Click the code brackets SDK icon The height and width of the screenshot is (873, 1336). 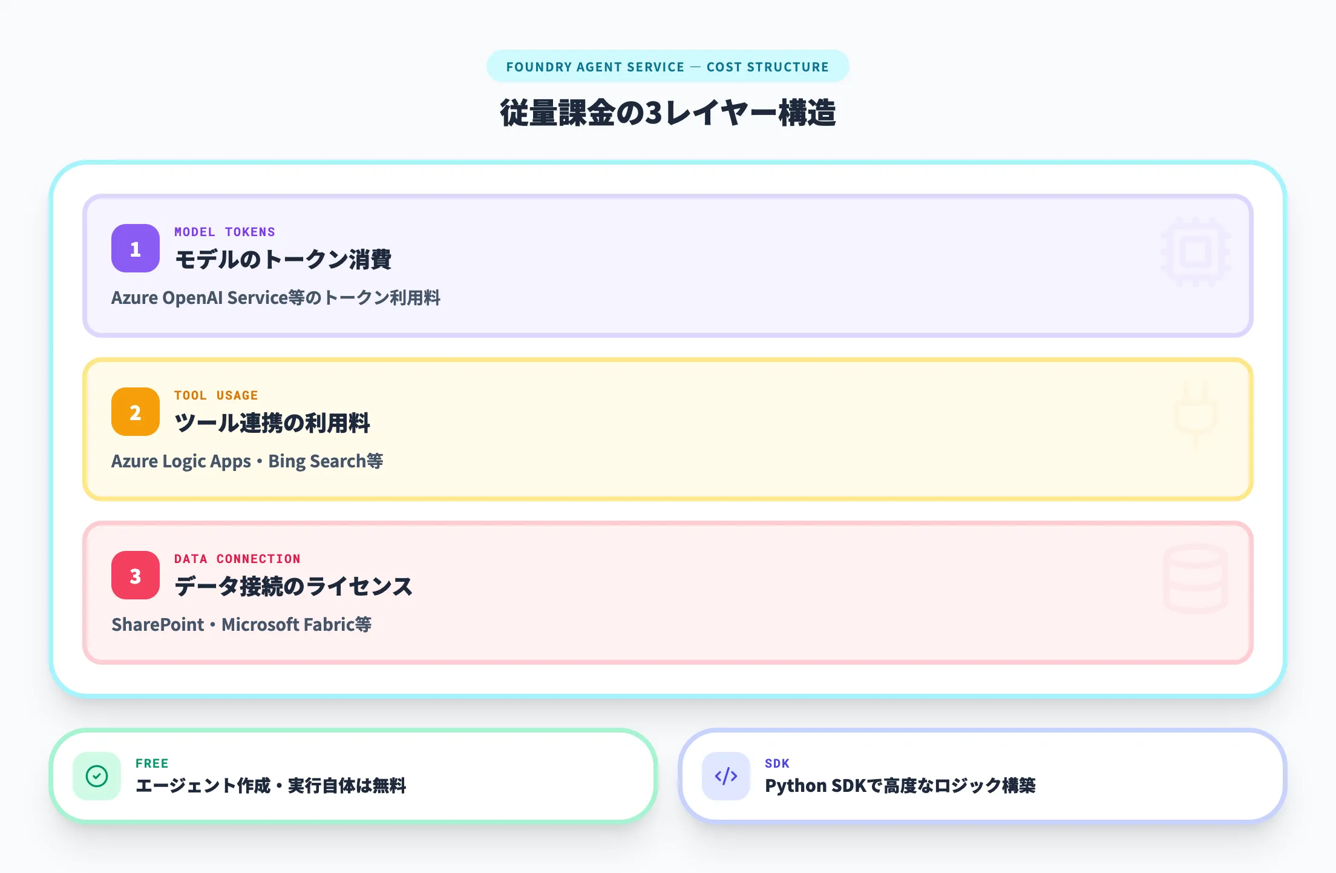[726, 776]
